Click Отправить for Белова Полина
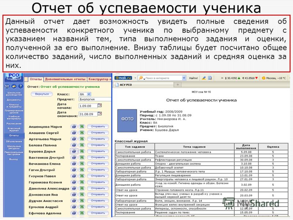 pos(98,145)
